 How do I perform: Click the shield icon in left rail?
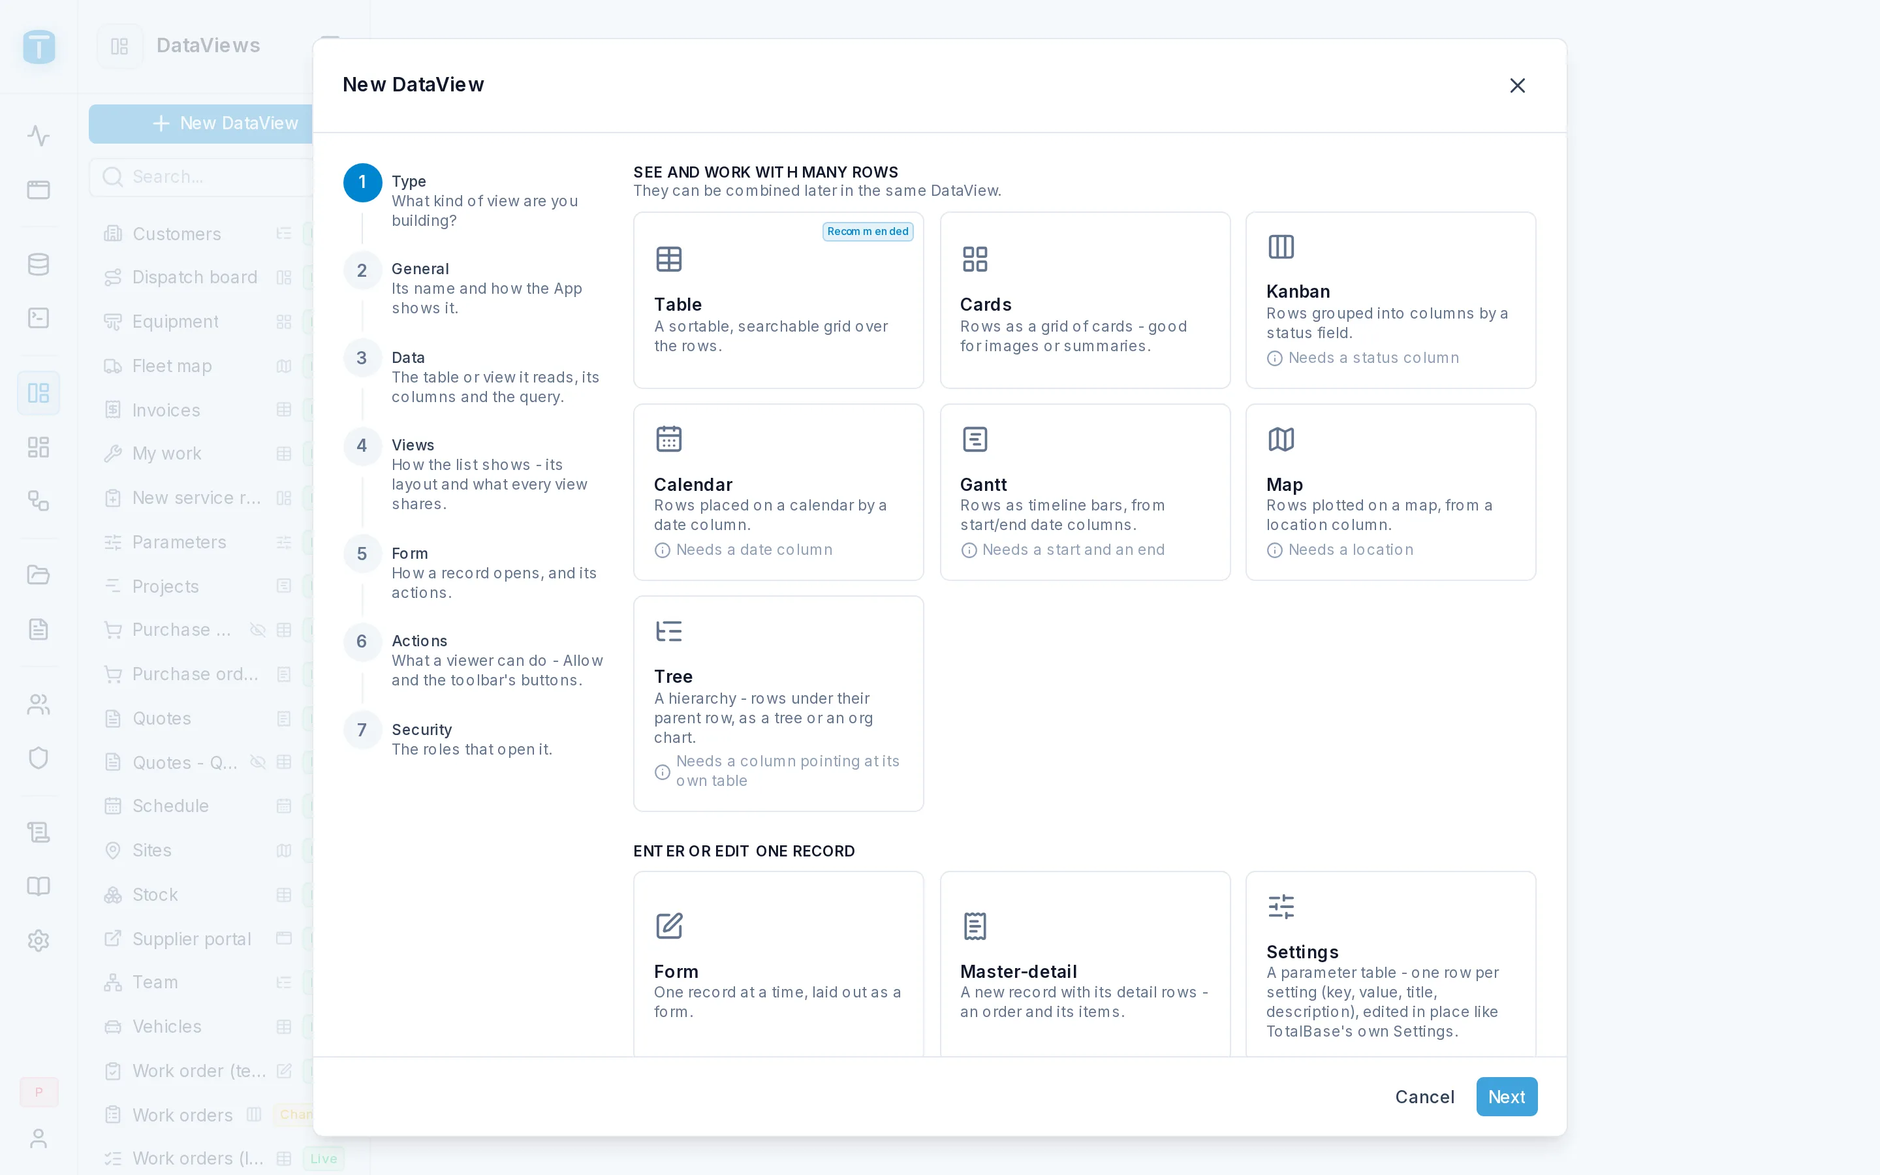click(x=38, y=758)
